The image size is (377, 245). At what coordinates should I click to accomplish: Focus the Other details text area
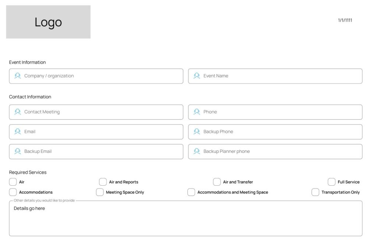(x=186, y=221)
